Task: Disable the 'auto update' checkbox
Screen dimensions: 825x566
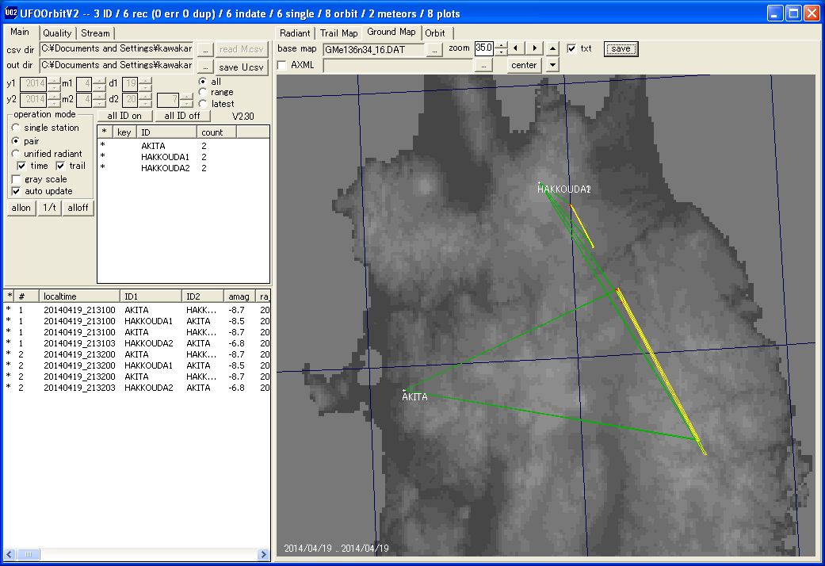Action: coord(17,191)
